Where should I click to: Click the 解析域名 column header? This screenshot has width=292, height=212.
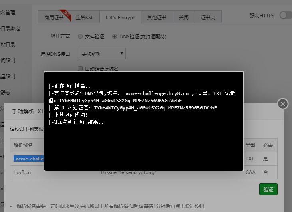point(23,145)
